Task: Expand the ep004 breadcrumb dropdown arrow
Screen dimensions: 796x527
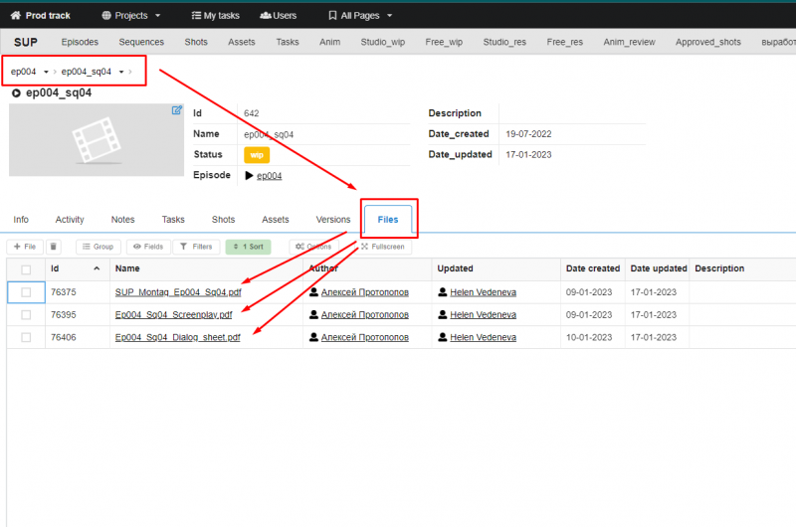Action: (x=46, y=72)
